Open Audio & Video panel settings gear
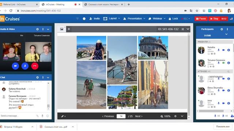Viewport: 234px width, 131px height. coord(37,29)
